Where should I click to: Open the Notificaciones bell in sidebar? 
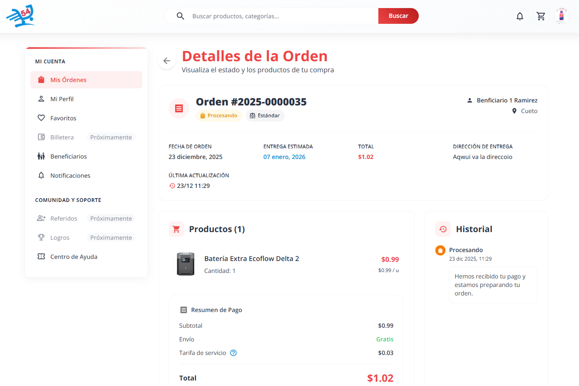[41, 175]
